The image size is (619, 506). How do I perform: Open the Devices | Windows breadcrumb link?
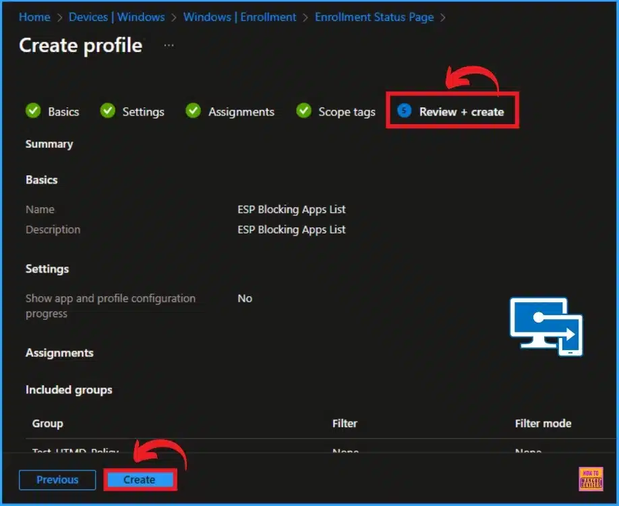click(x=117, y=17)
